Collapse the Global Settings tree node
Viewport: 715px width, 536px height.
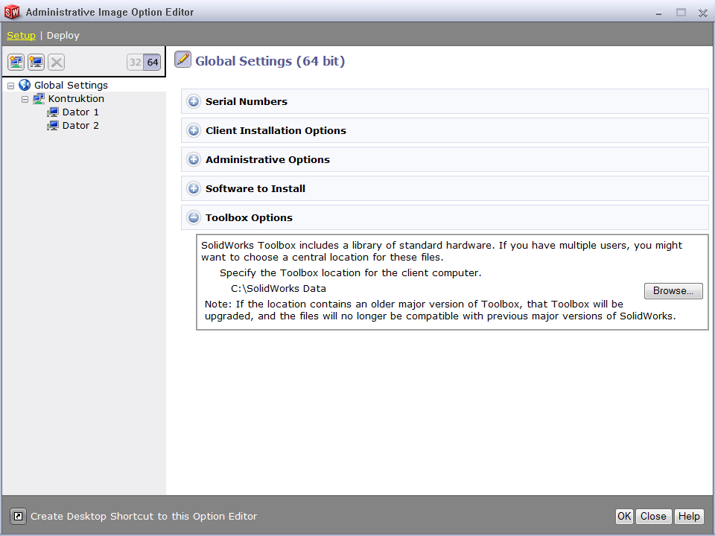[11, 86]
